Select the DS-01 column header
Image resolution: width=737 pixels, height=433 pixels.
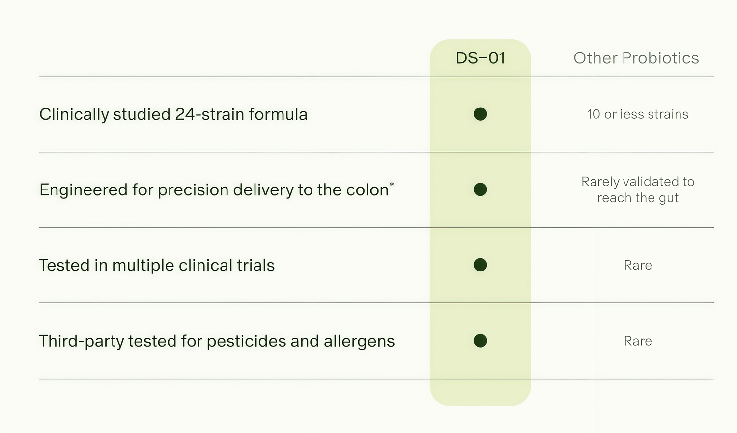481,58
